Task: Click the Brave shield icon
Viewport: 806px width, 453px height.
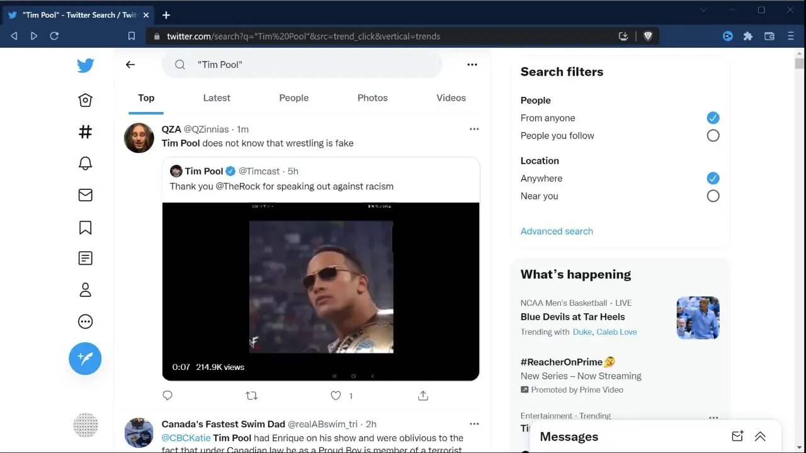Action: [648, 36]
